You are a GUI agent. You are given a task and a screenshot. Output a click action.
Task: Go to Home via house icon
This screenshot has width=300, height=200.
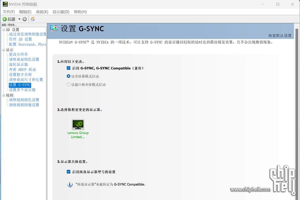click(x=33, y=19)
